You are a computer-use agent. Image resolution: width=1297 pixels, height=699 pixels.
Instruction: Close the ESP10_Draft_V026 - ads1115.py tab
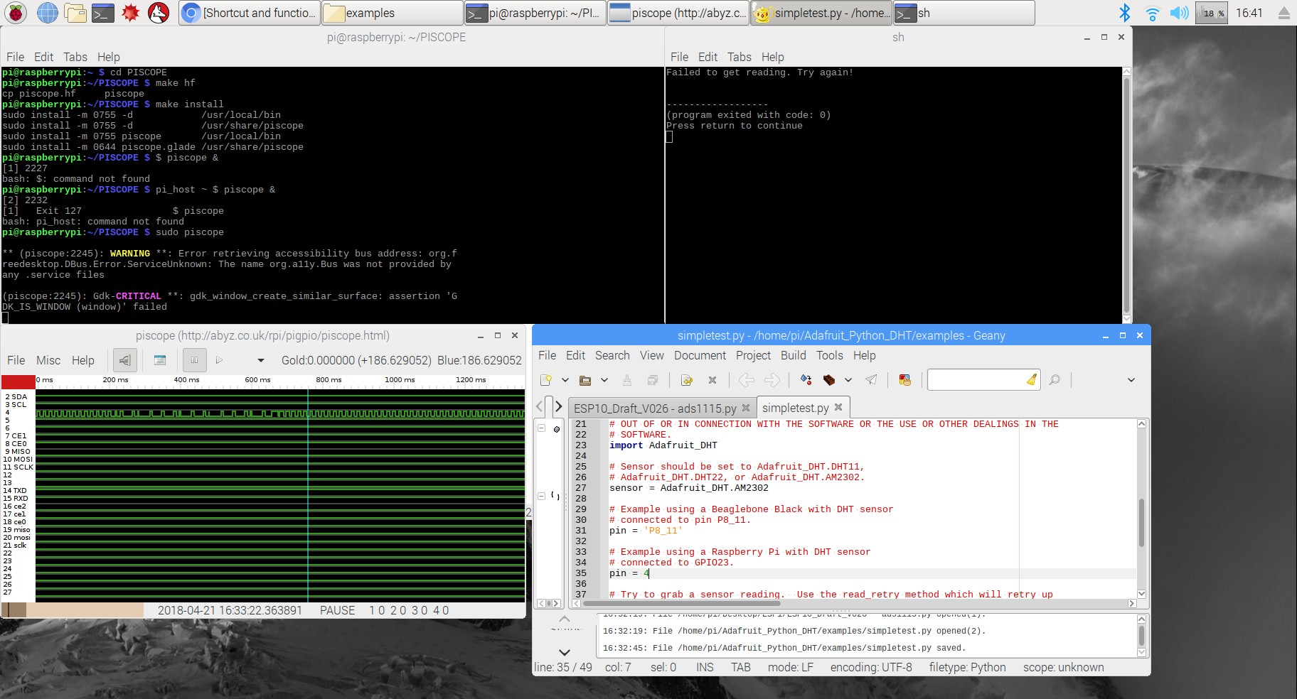tap(746, 408)
